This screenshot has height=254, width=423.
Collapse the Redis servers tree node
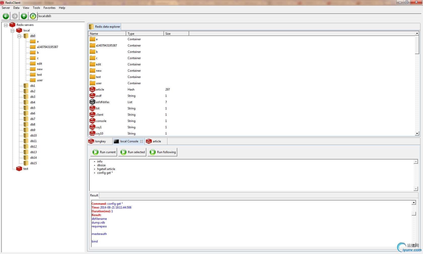[6, 25]
